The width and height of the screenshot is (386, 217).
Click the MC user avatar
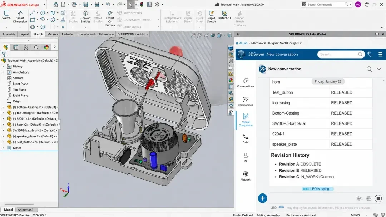coord(358,4)
